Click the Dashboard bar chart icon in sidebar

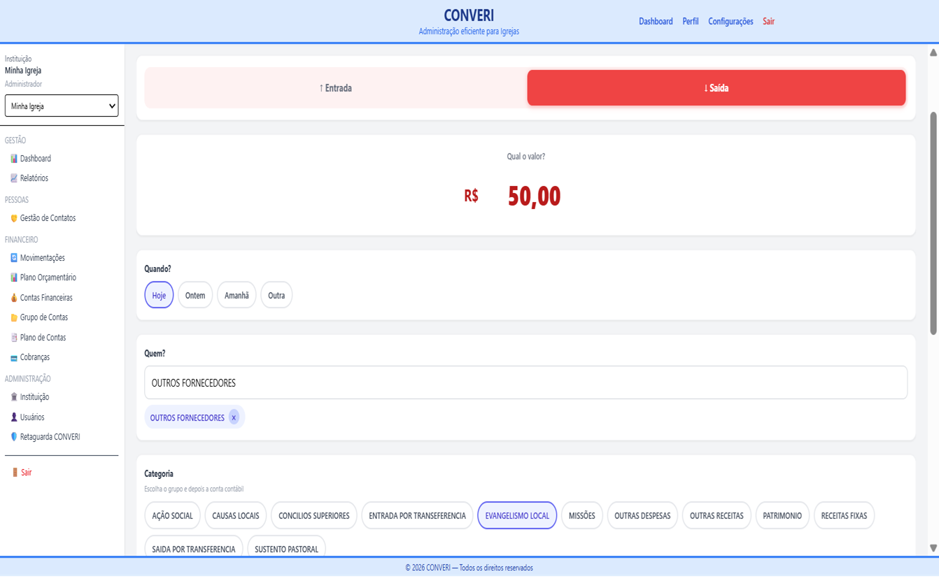point(14,159)
